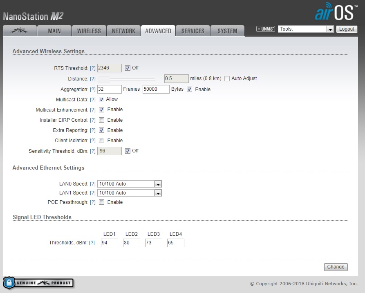Image resolution: width=365 pixels, height=293 pixels.
Task: Open LAN0 Speed dropdown
Action: tap(130, 184)
